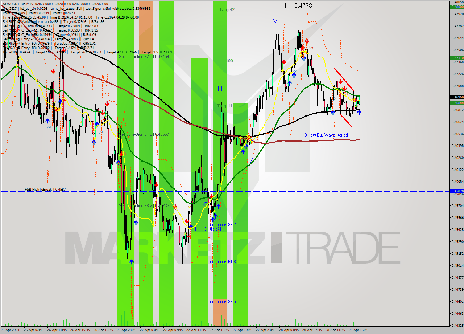Click the 'Time A:2024.04.26 05:45:00' info line

[24, 17]
